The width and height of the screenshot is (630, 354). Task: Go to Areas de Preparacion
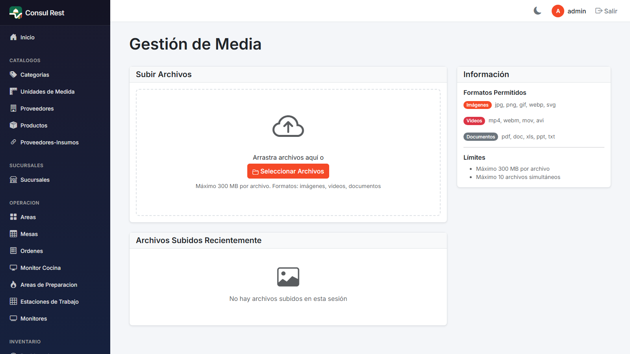tap(55, 285)
